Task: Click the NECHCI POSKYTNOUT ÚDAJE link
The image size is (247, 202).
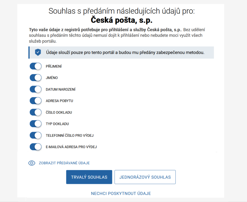Action: pyautogui.click(x=120, y=193)
